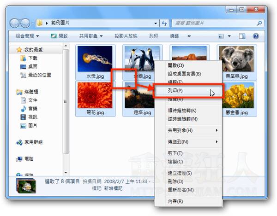This screenshot has height=216, width=277.
Task: Open the 共用對象 toolbar dropdown
Action: [x=91, y=36]
